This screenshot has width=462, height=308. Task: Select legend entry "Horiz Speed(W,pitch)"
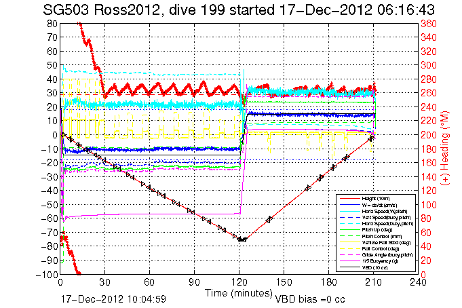point(384,212)
